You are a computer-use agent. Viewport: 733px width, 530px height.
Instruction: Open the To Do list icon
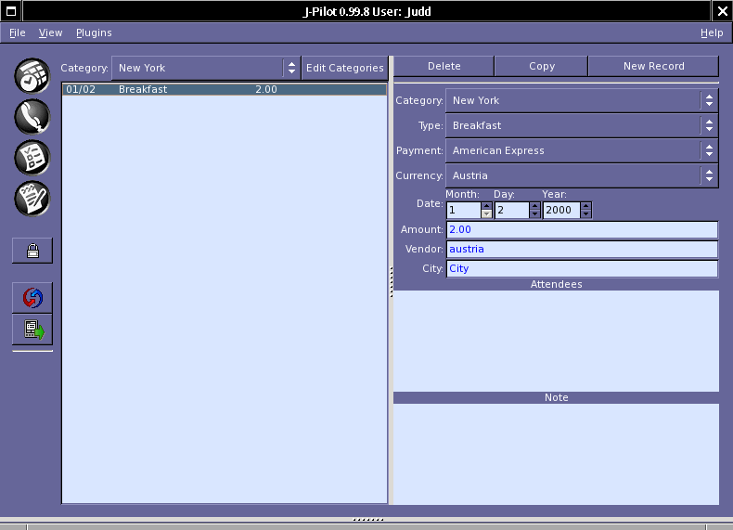(32, 157)
